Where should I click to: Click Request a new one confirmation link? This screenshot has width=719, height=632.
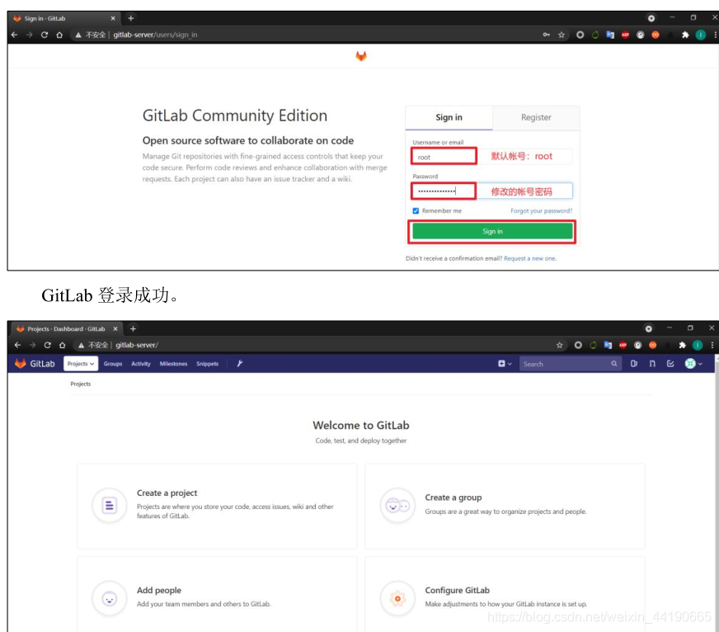[x=529, y=258]
